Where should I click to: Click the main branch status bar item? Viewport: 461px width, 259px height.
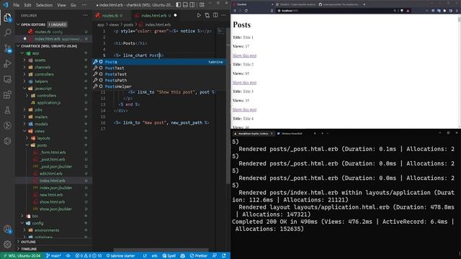point(53,256)
